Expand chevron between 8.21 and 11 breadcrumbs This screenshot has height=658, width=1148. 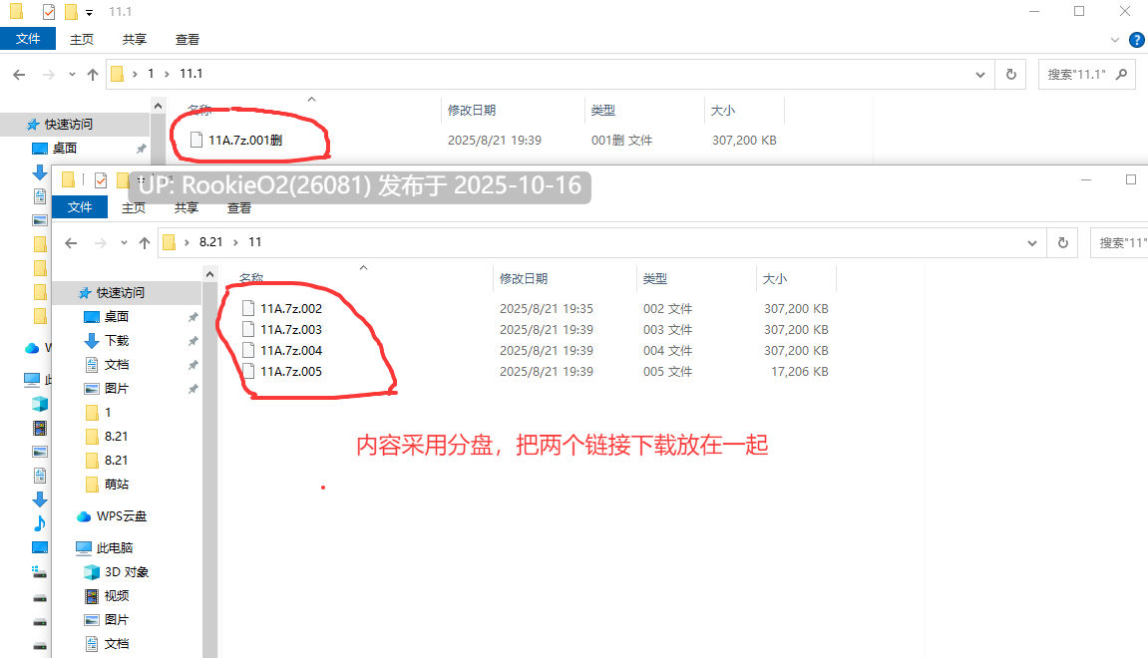pyautogui.click(x=235, y=242)
